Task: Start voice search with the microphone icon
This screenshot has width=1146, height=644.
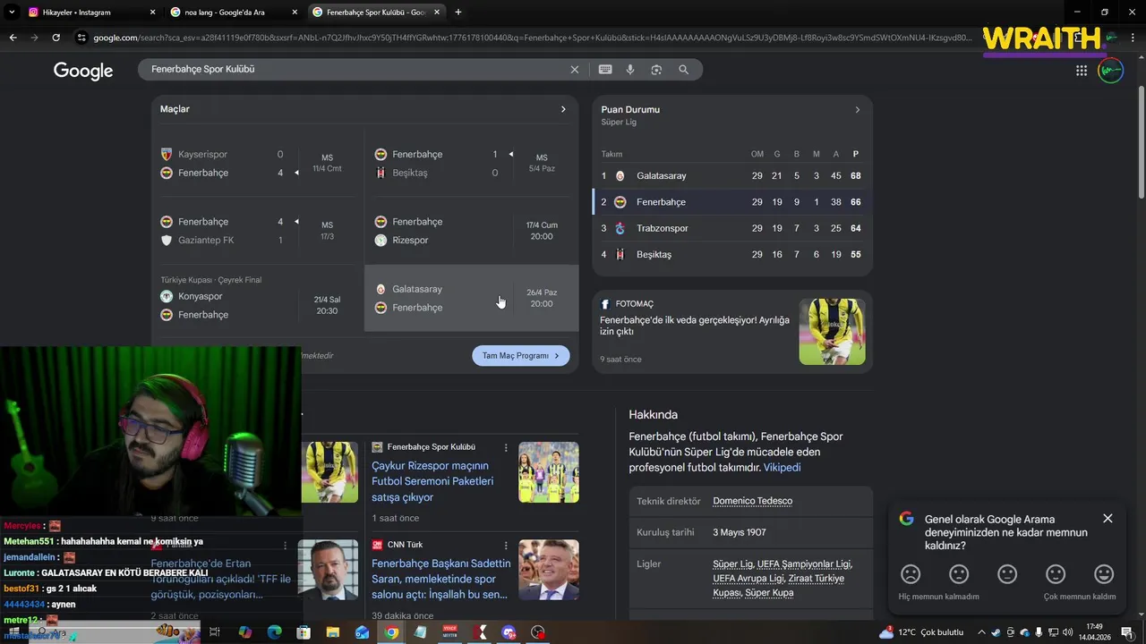Action: 630,70
